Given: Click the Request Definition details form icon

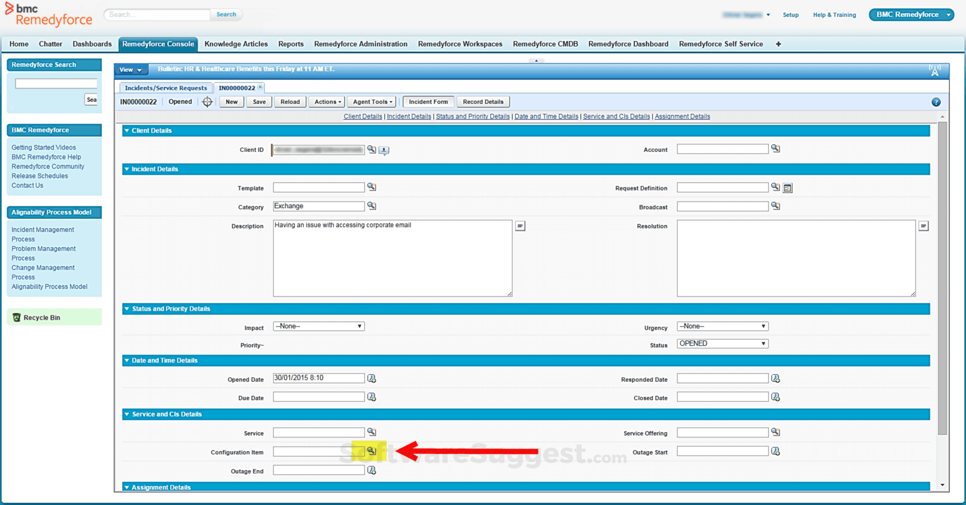Looking at the screenshot, I should [788, 188].
